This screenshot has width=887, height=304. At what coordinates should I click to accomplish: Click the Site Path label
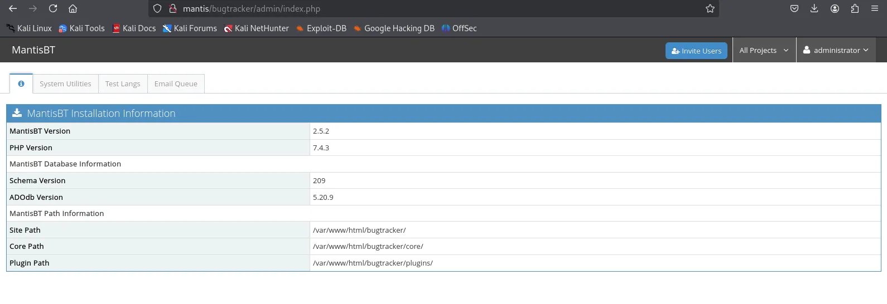tap(25, 231)
